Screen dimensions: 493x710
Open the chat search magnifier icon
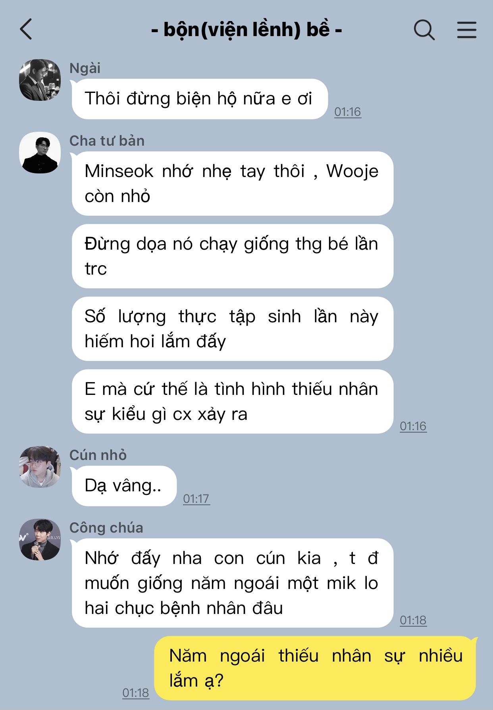tap(424, 30)
